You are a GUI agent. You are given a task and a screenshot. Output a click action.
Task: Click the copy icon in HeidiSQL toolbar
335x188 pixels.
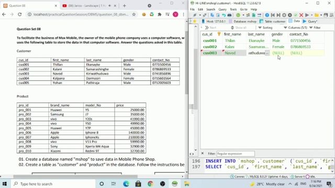(x=212, y=15)
